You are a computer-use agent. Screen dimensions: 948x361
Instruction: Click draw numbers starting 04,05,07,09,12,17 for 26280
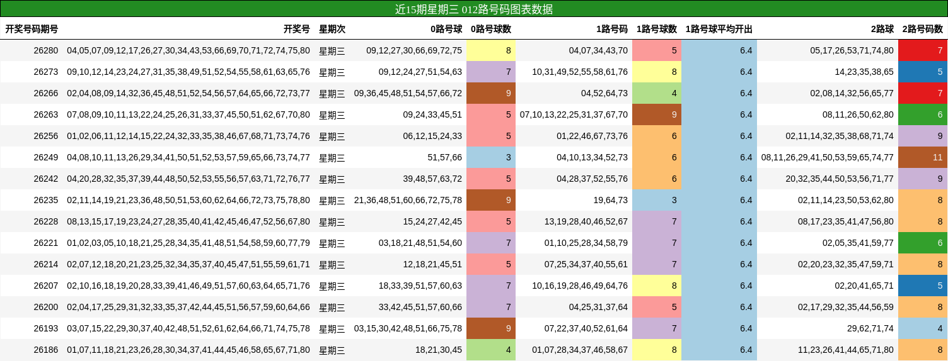pyautogui.click(x=188, y=50)
